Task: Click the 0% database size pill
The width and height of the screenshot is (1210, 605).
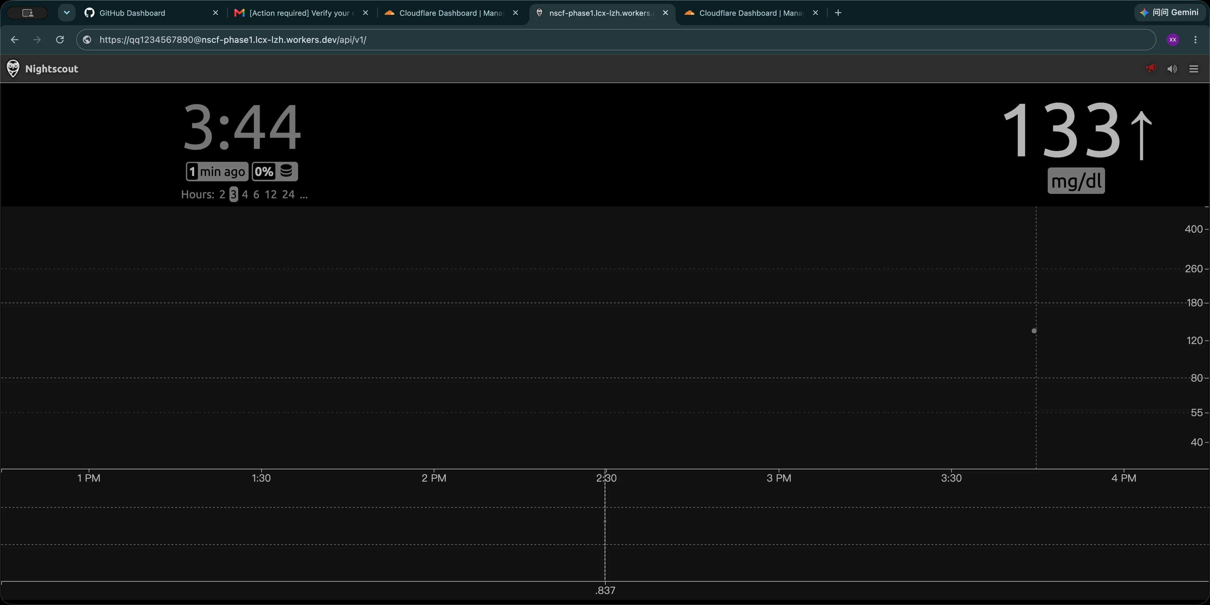Action: (275, 171)
